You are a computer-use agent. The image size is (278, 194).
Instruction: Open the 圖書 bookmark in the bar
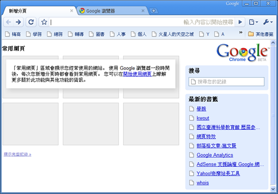(x=97, y=34)
